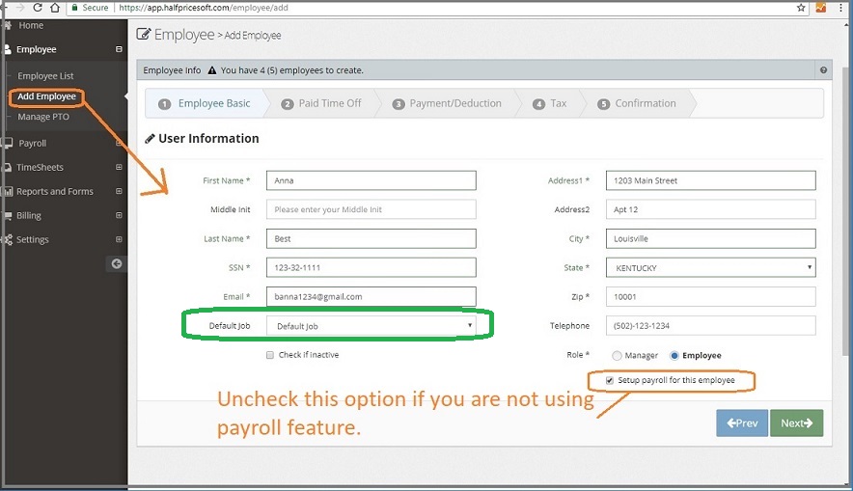Reload the page with the browser refresh icon
The image size is (853, 491).
pos(38,8)
